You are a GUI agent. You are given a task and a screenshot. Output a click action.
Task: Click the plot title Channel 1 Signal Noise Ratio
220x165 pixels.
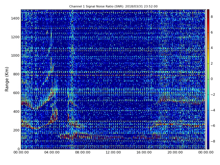click(x=113, y=6)
